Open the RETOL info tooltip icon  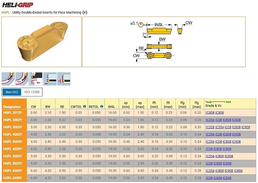[x=102, y=106]
